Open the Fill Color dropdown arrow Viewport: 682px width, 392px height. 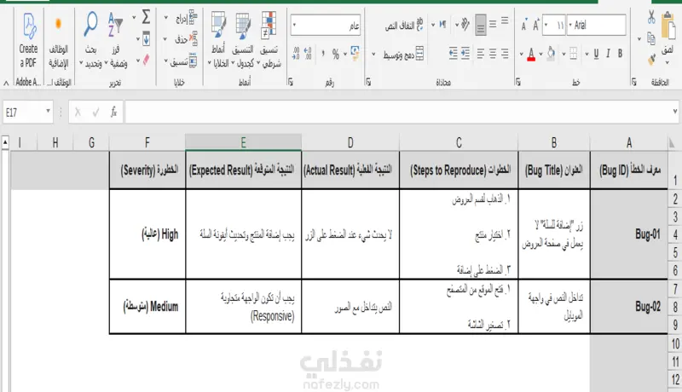pyautogui.click(x=541, y=55)
